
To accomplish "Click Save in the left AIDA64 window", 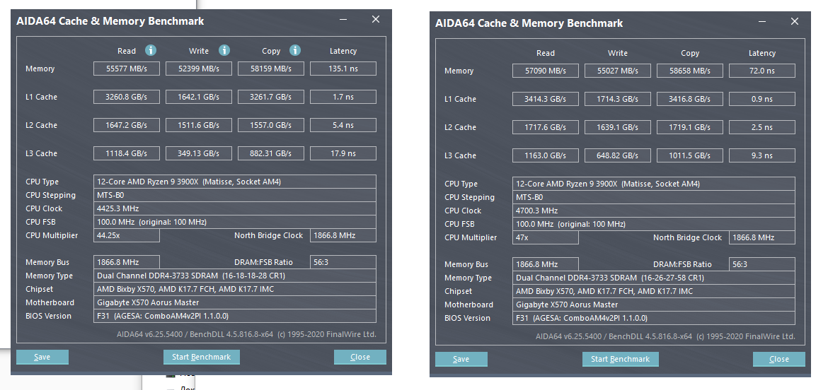I will (x=42, y=357).
